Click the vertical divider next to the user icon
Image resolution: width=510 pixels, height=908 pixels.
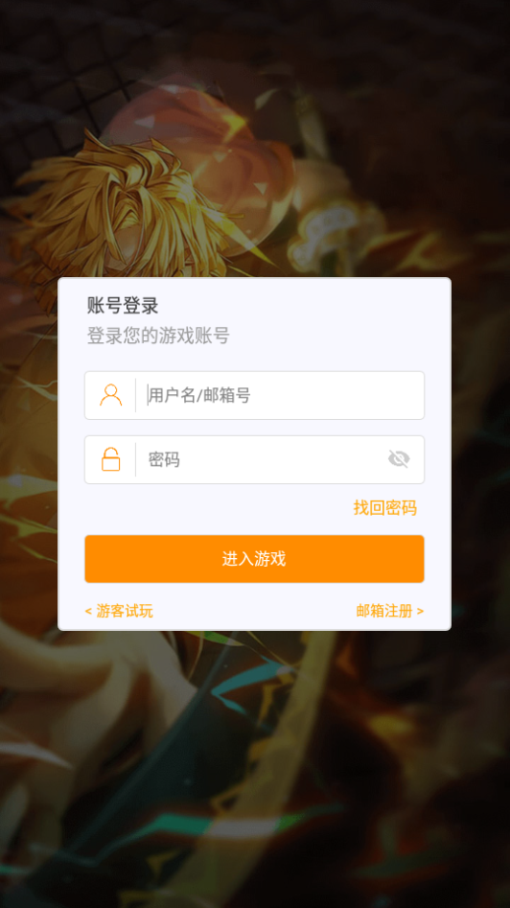(x=136, y=396)
